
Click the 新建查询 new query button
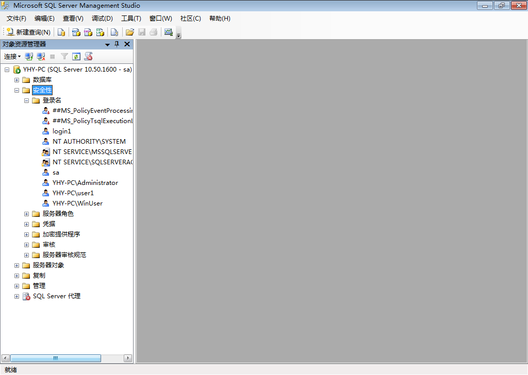[x=29, y=32]
